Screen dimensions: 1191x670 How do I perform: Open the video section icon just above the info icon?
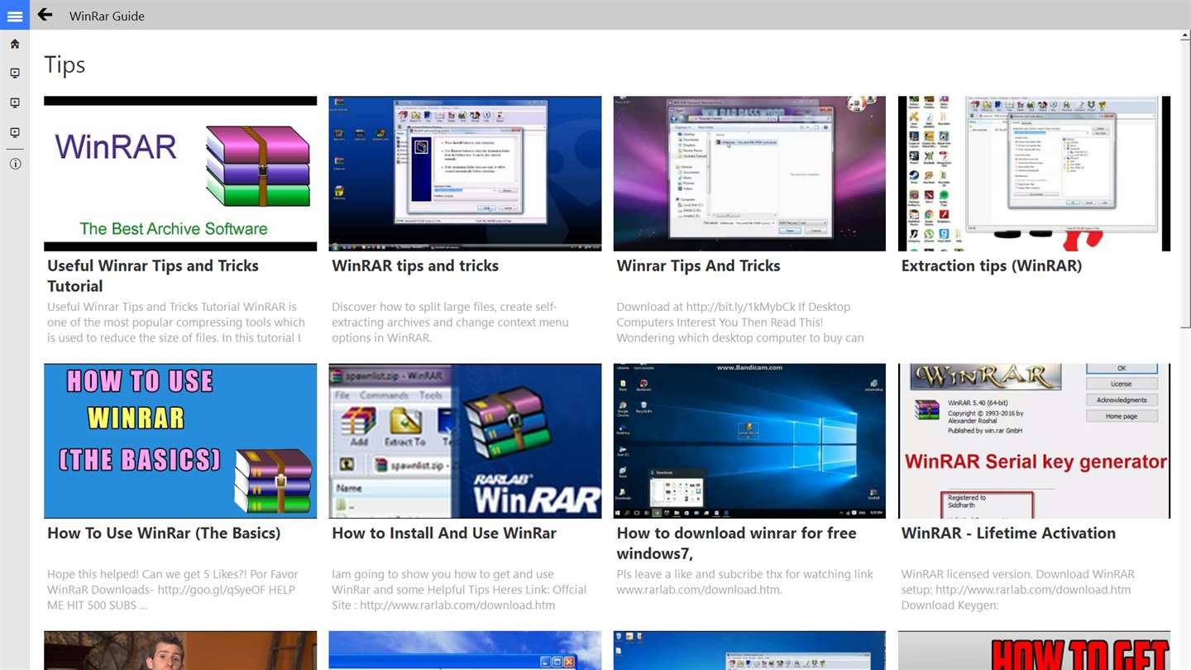pyautogui.click(x=15, y=133)
